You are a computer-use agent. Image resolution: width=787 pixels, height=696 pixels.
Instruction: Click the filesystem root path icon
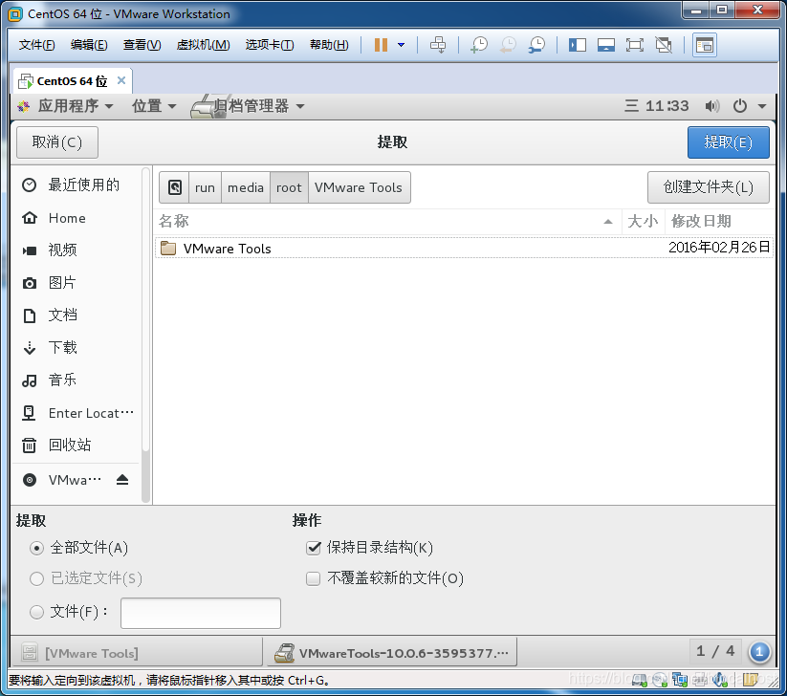174,187
